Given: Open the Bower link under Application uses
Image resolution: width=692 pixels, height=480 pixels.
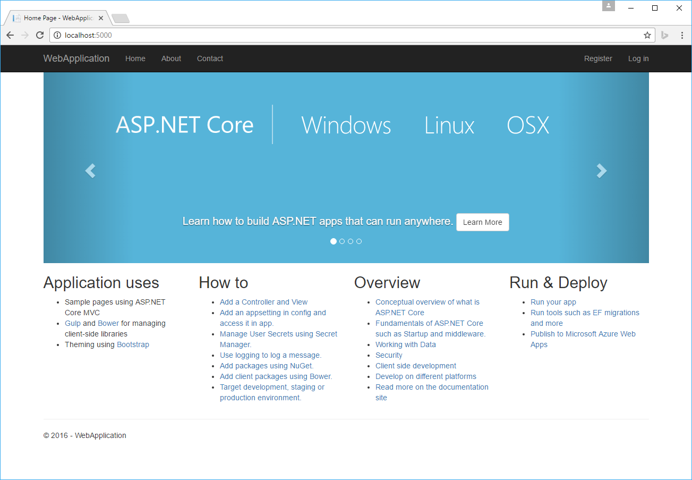Looking at the screenshot, I should coord(108,323).
